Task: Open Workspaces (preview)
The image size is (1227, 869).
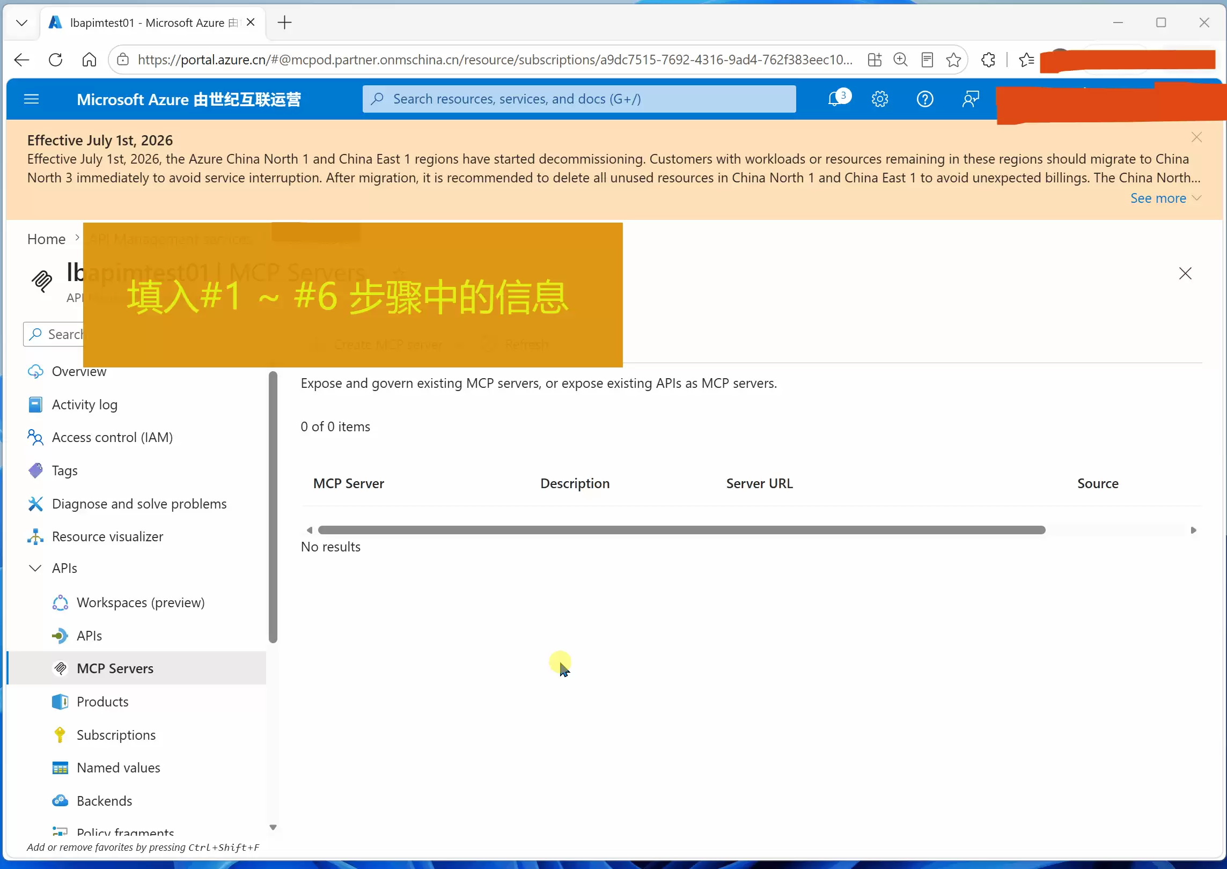Action: (141, 602)
